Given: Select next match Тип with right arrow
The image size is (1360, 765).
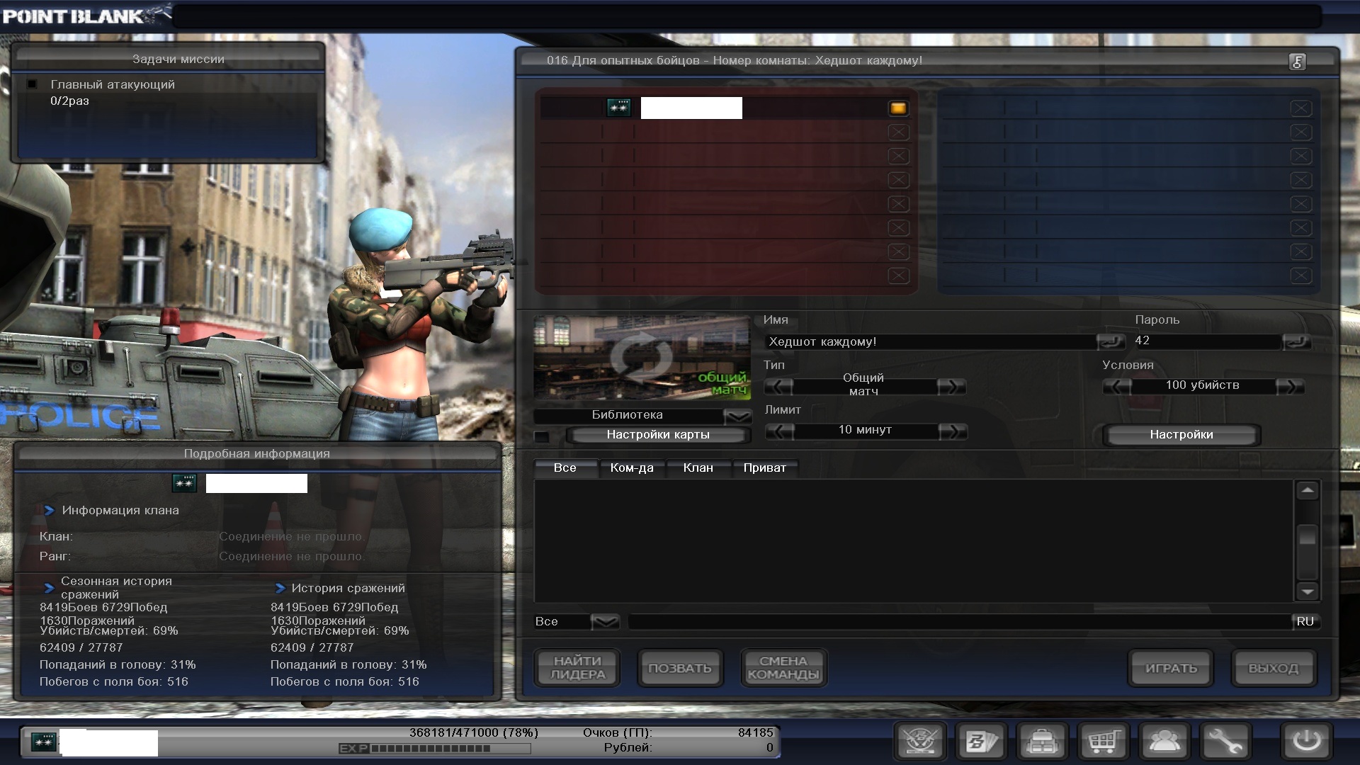Looking at the screenshot, I should pos(951,386).
